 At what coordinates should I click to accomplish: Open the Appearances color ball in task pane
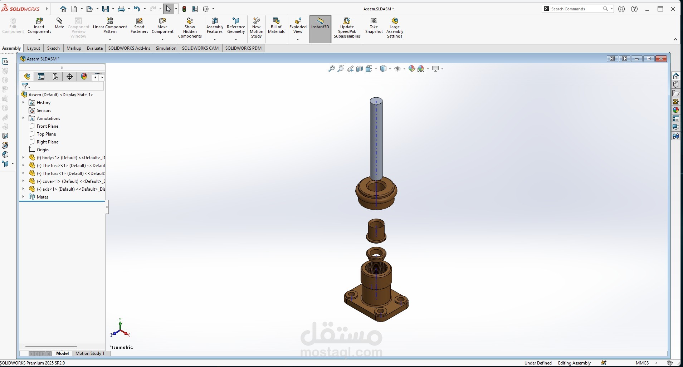pos(675,110)
